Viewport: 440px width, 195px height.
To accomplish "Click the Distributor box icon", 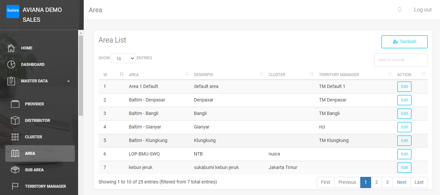I will 15,121.
